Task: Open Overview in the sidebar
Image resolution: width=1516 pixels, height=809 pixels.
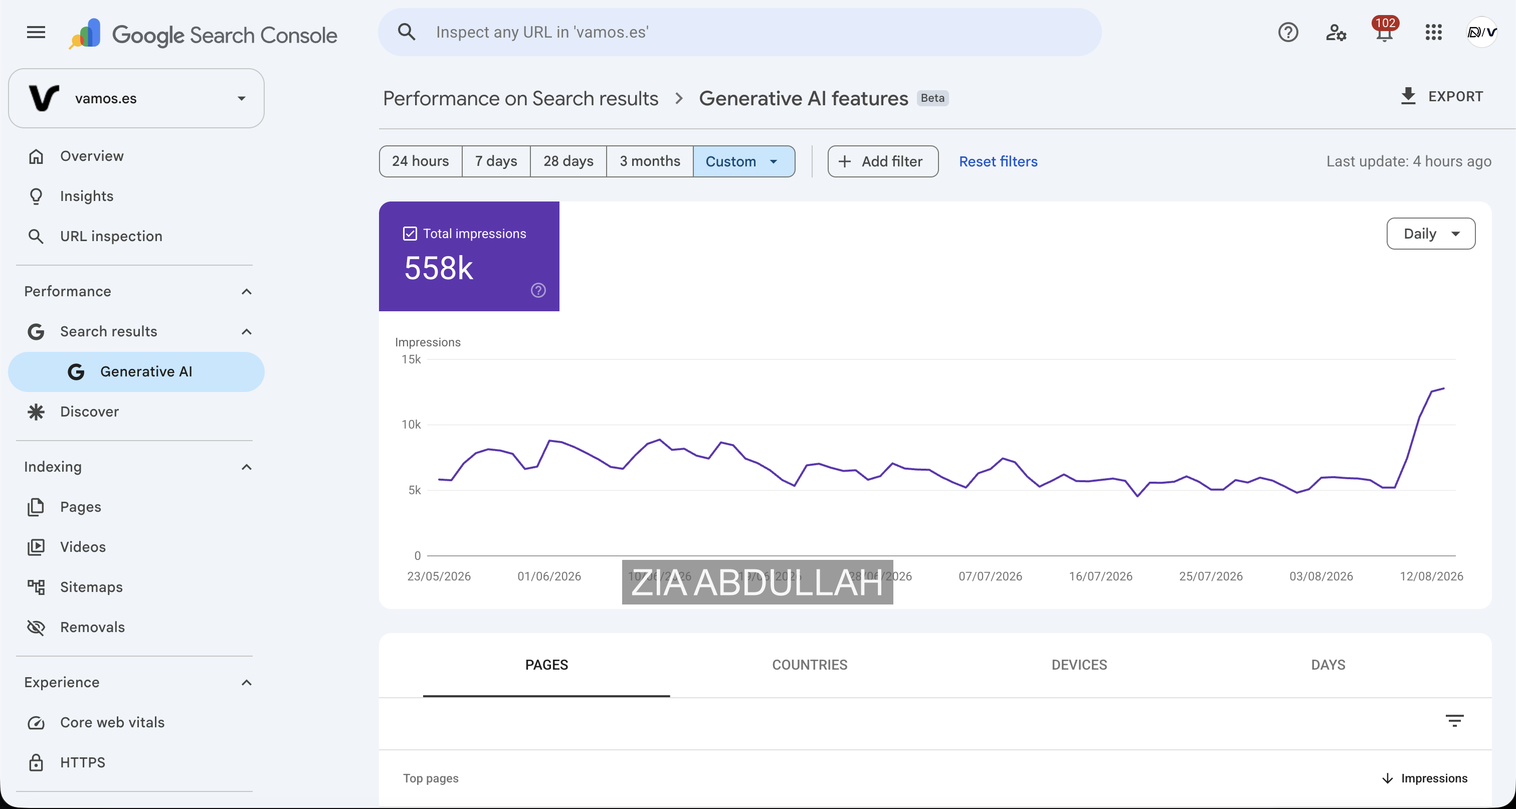Action: tap(136, 156)
